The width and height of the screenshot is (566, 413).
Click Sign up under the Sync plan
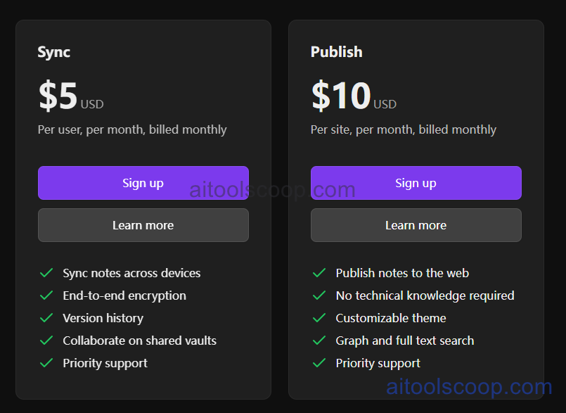[143, 182]
